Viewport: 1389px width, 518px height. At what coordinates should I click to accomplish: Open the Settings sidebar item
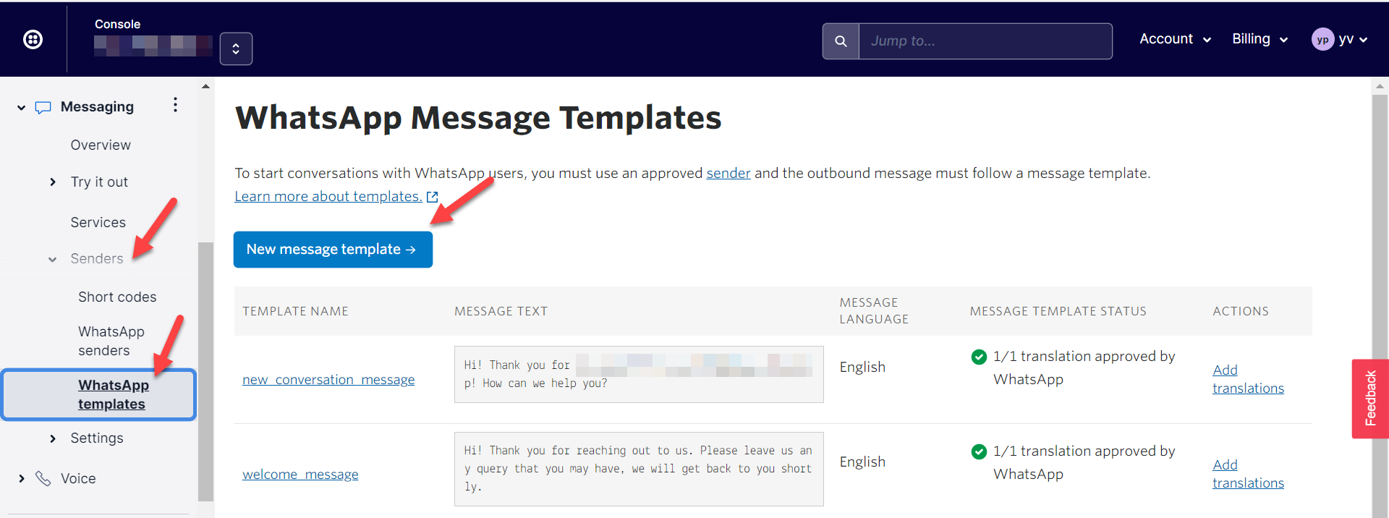coord(97,438)
